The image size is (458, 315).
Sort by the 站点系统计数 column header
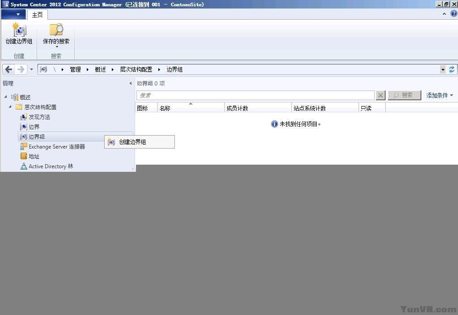point(325,108)
